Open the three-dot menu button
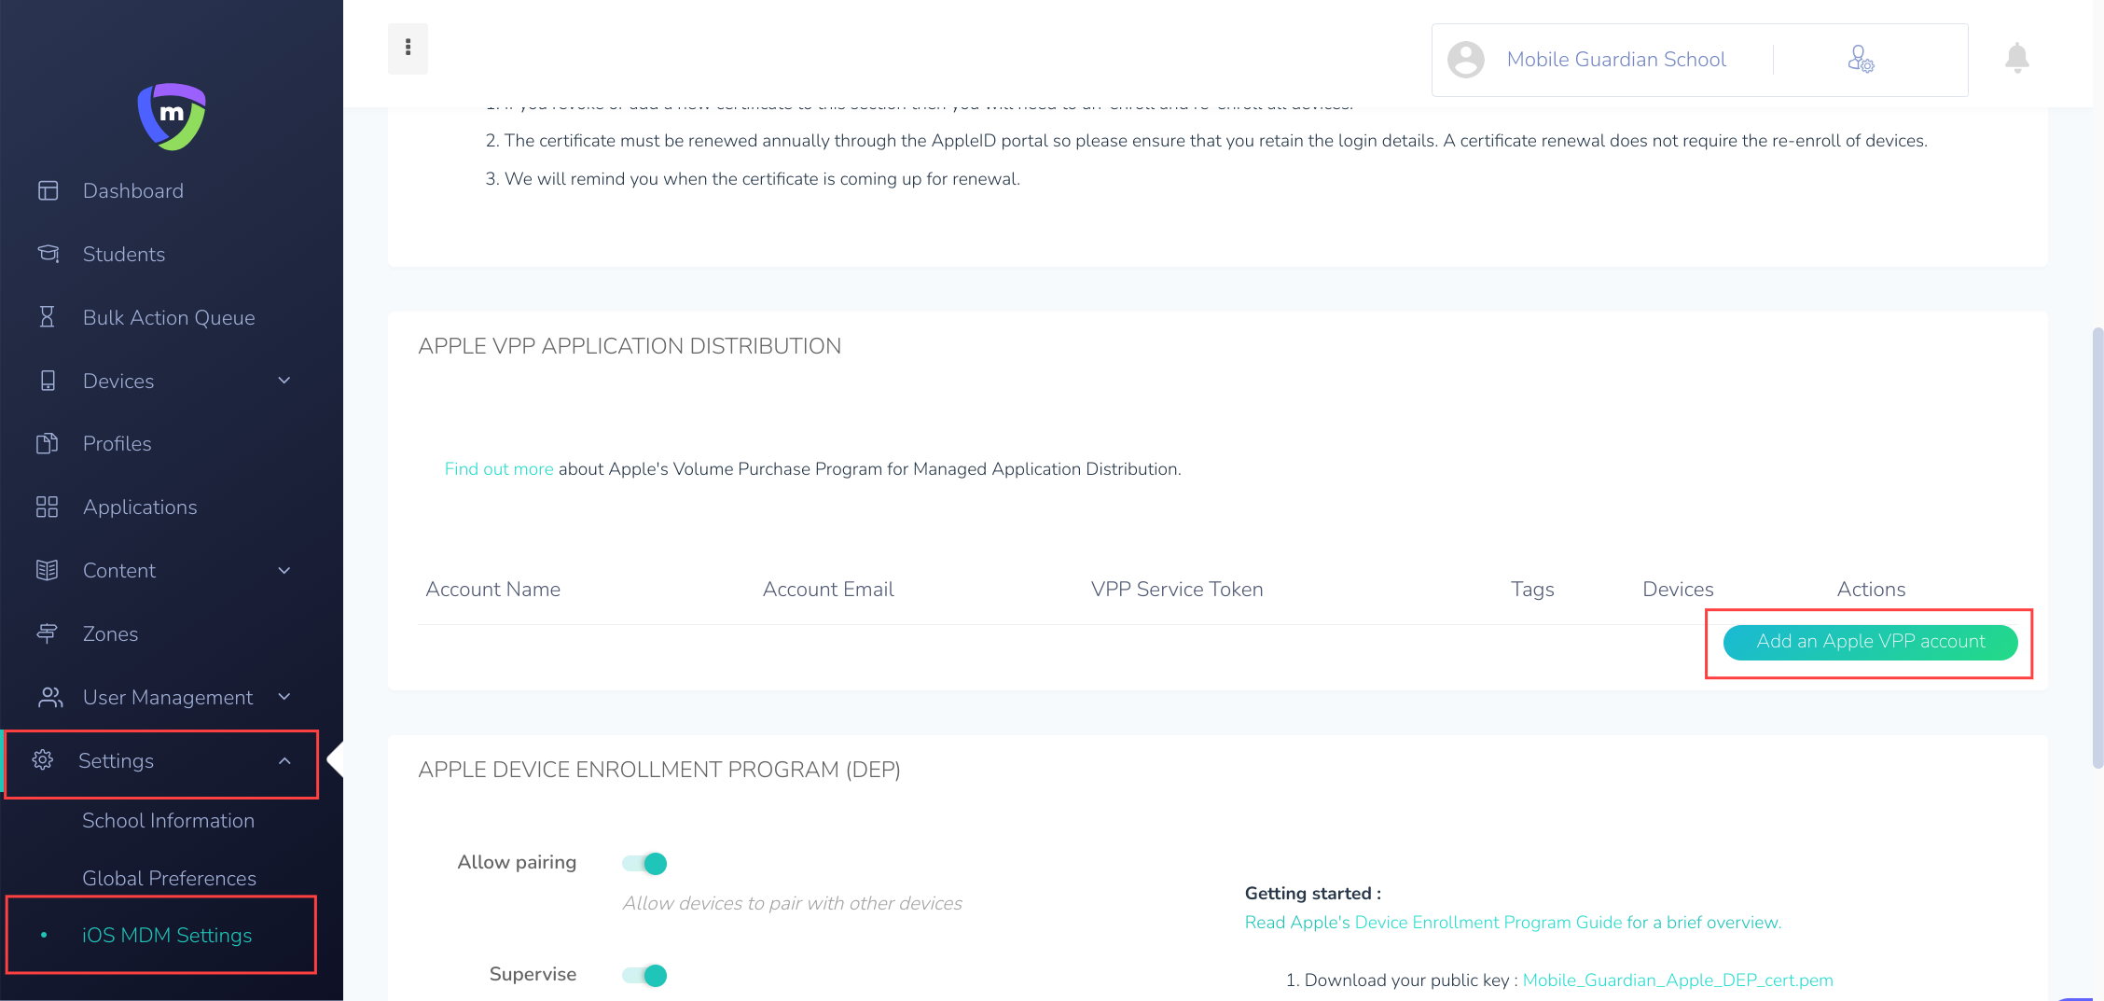 408,49
